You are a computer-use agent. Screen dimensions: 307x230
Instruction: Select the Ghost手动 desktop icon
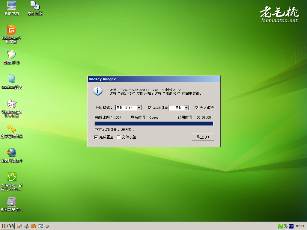(12, 57)
